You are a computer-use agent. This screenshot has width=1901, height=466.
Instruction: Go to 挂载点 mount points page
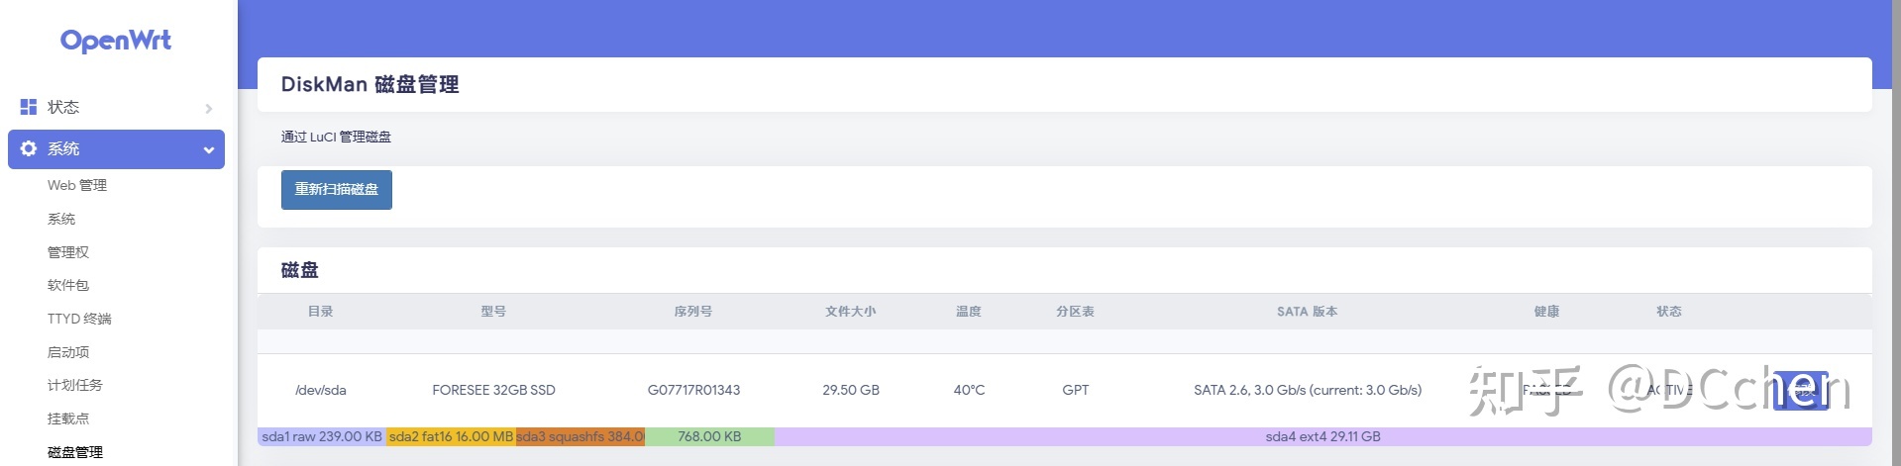(x=68, y=419)
